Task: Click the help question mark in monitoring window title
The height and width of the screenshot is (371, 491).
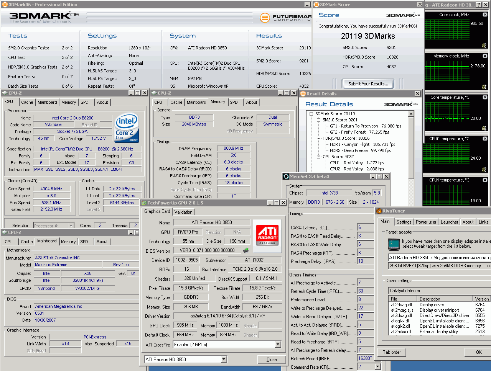Action: coord(478,5)
